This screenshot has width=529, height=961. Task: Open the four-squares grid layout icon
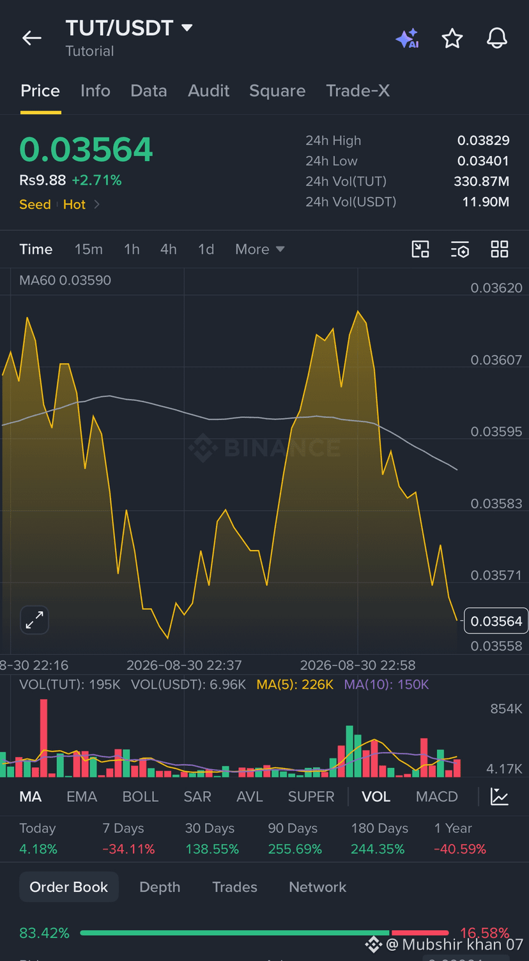pyautogui.click(x=500, y=249)
